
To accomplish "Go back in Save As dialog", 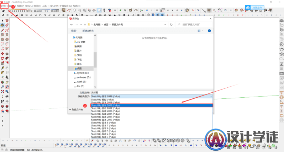I will (x=72, y=25).
